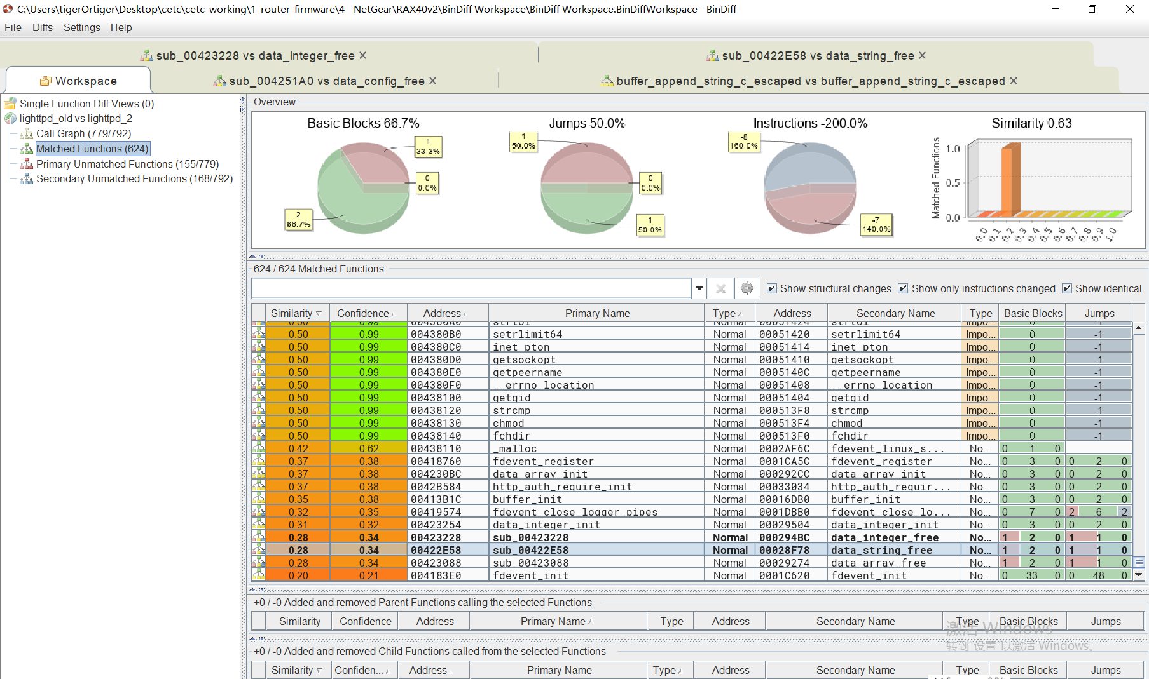Image resolution: width=1149 pixels, height=679 pixels.
Task: Select Primary Unmatched Functions (155/779)
Action: click(127, 164)
